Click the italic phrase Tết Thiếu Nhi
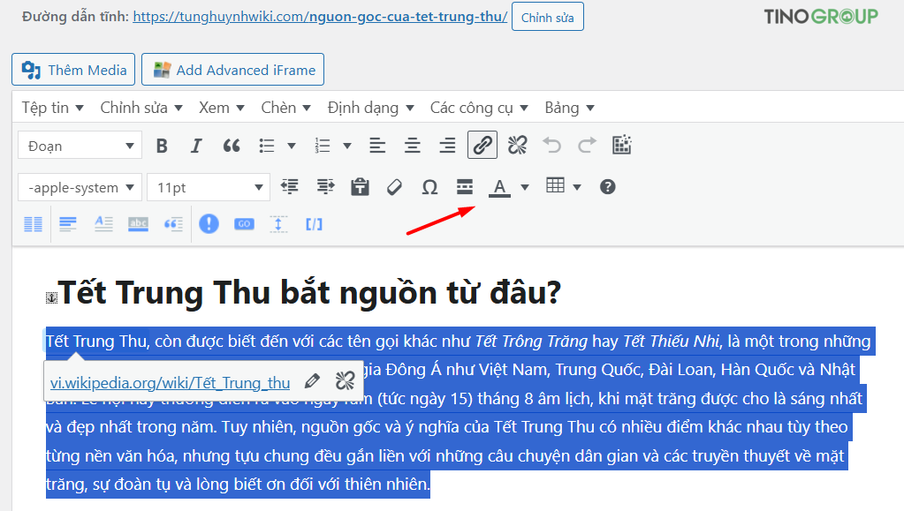 click(672, 342)
